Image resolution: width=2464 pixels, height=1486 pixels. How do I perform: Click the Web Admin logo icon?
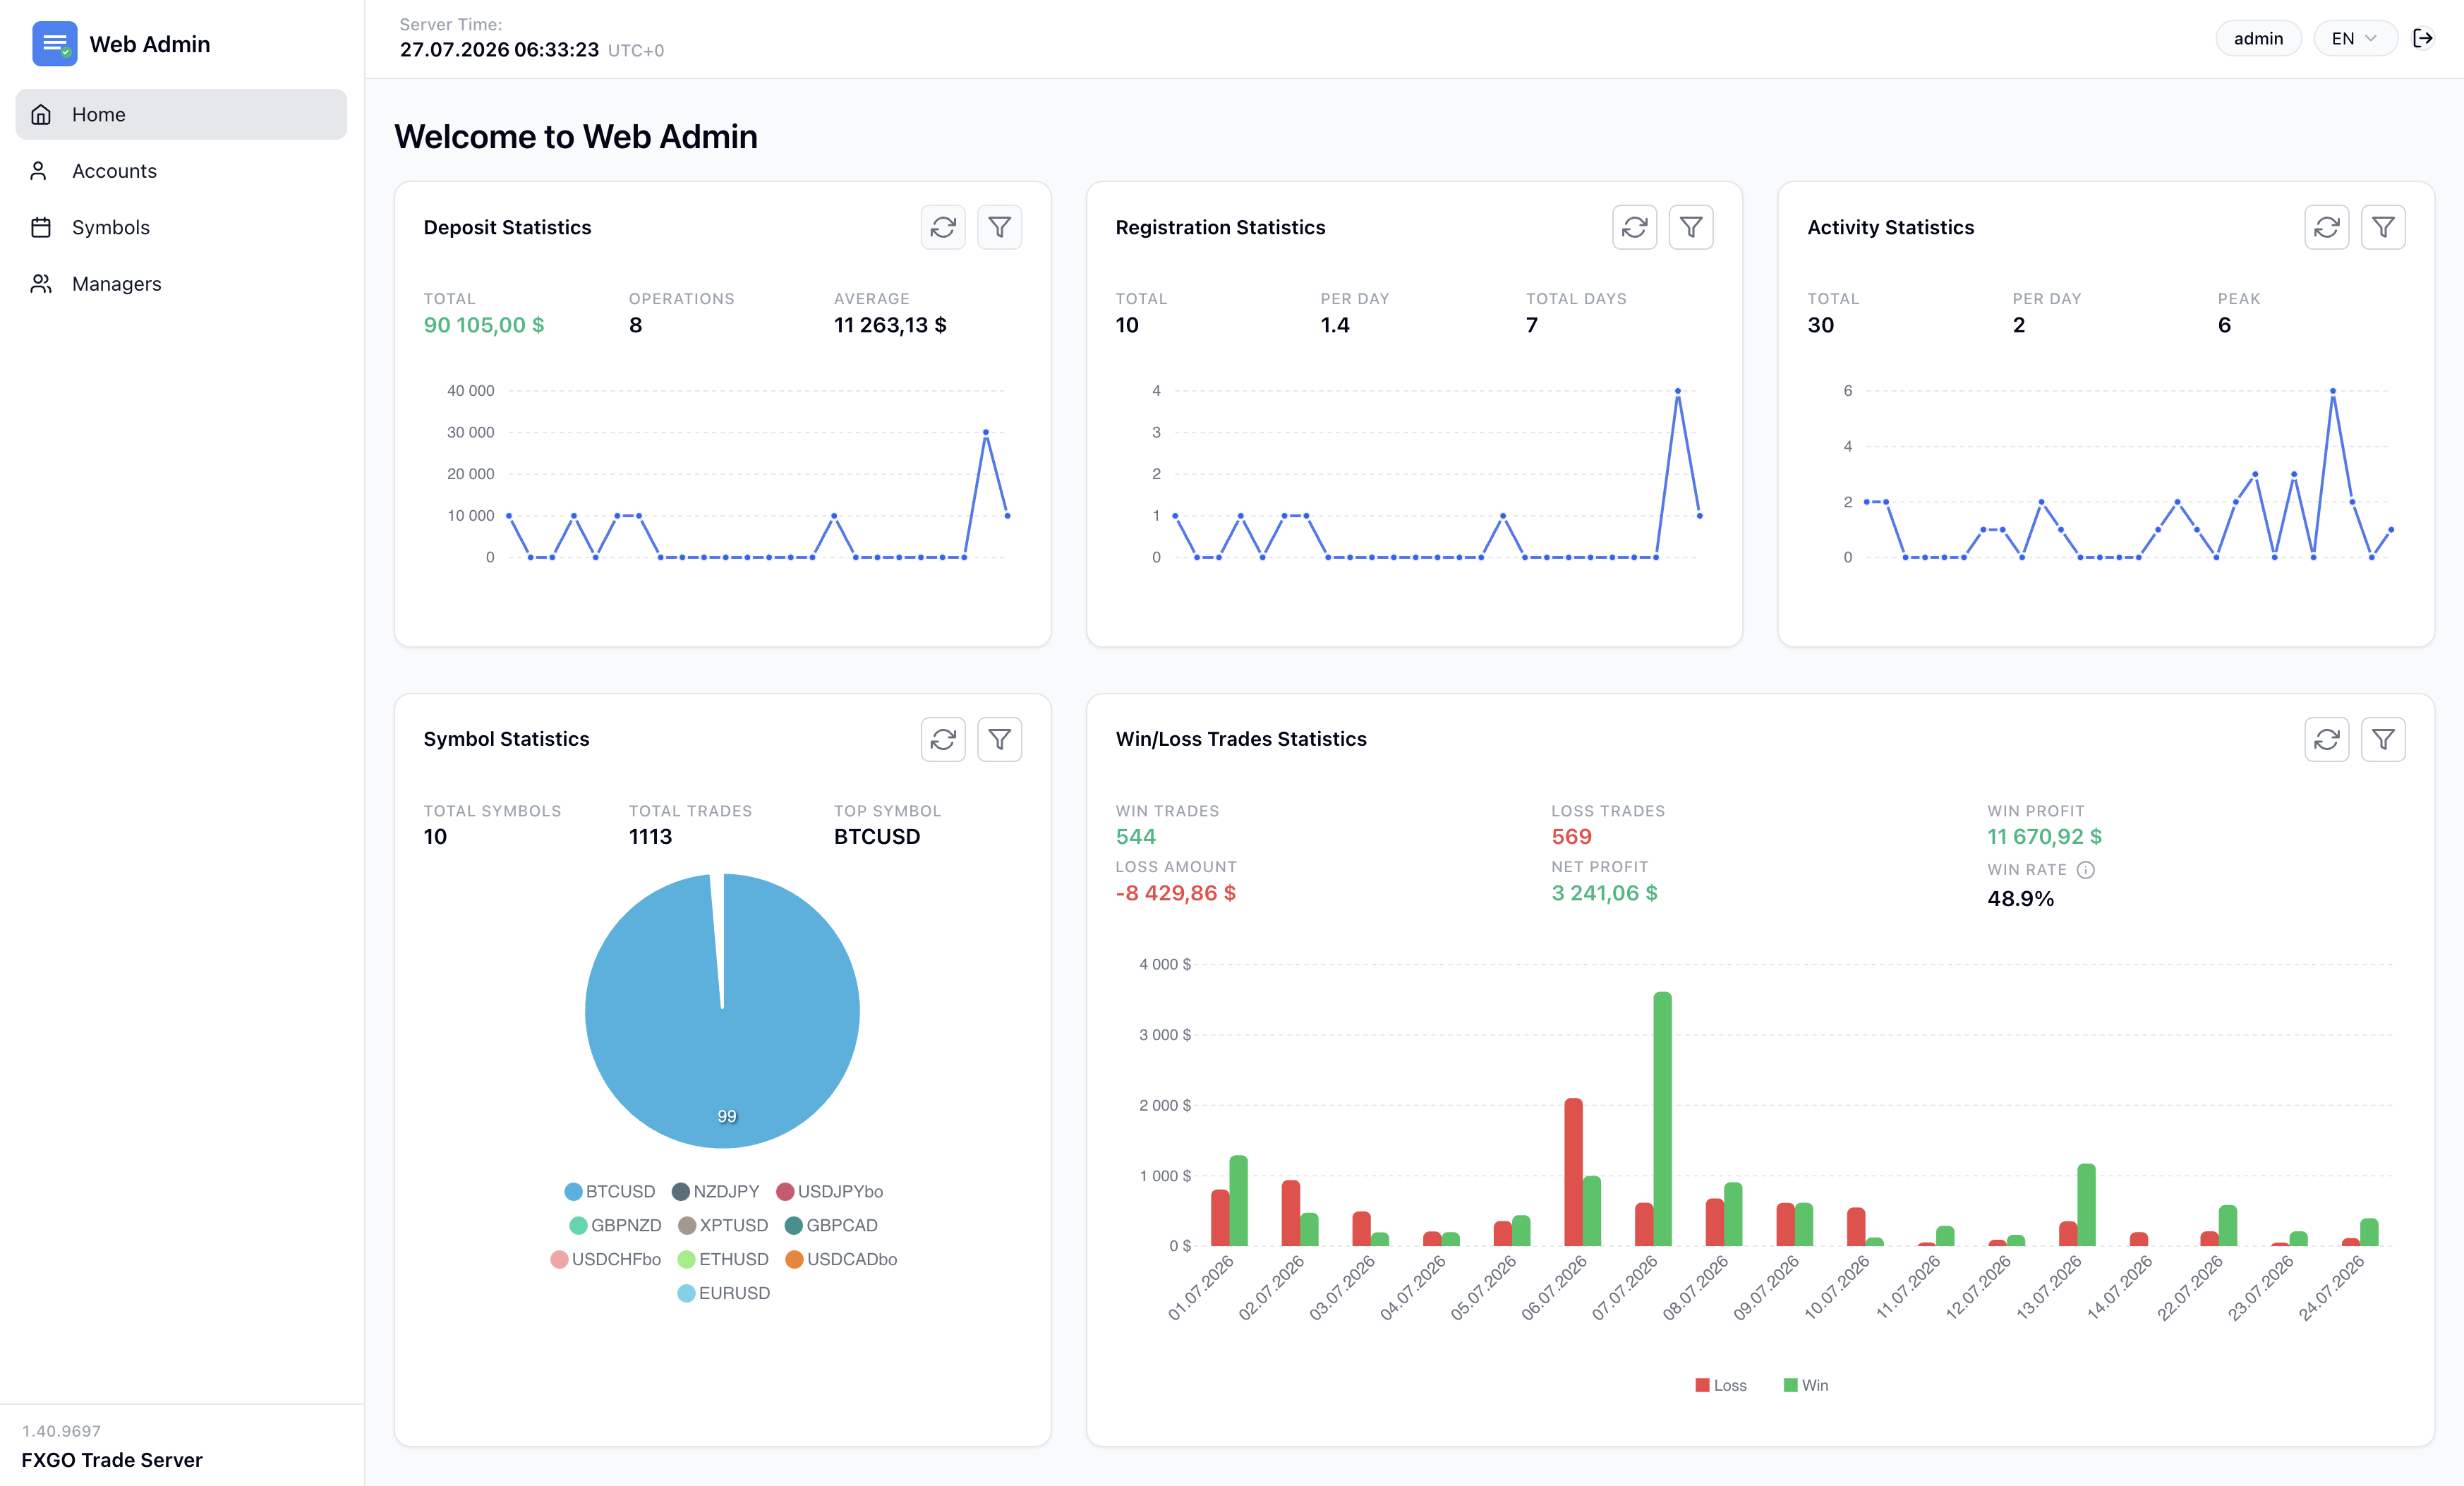(x=54, y=44)
